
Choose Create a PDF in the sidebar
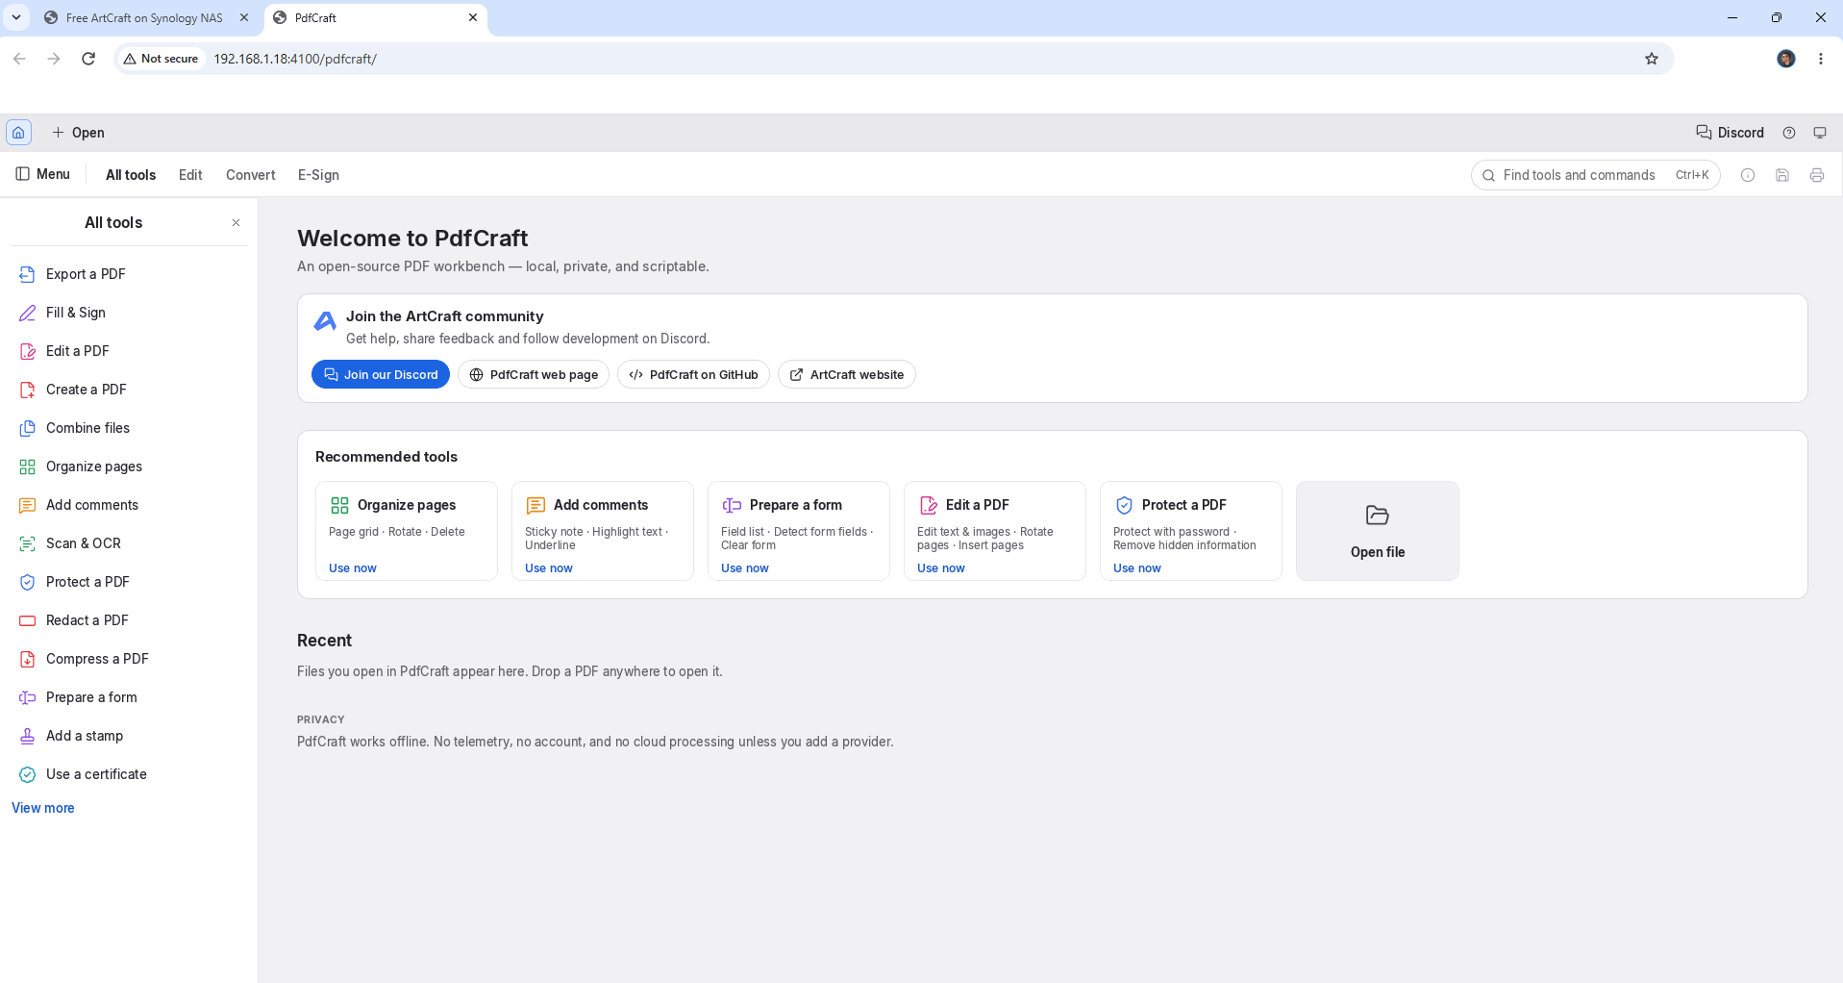(x=129, y=390)
